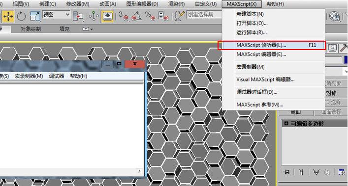Open the 图形编辑器(D) menu
348x186 pixels.
[142, 4]
